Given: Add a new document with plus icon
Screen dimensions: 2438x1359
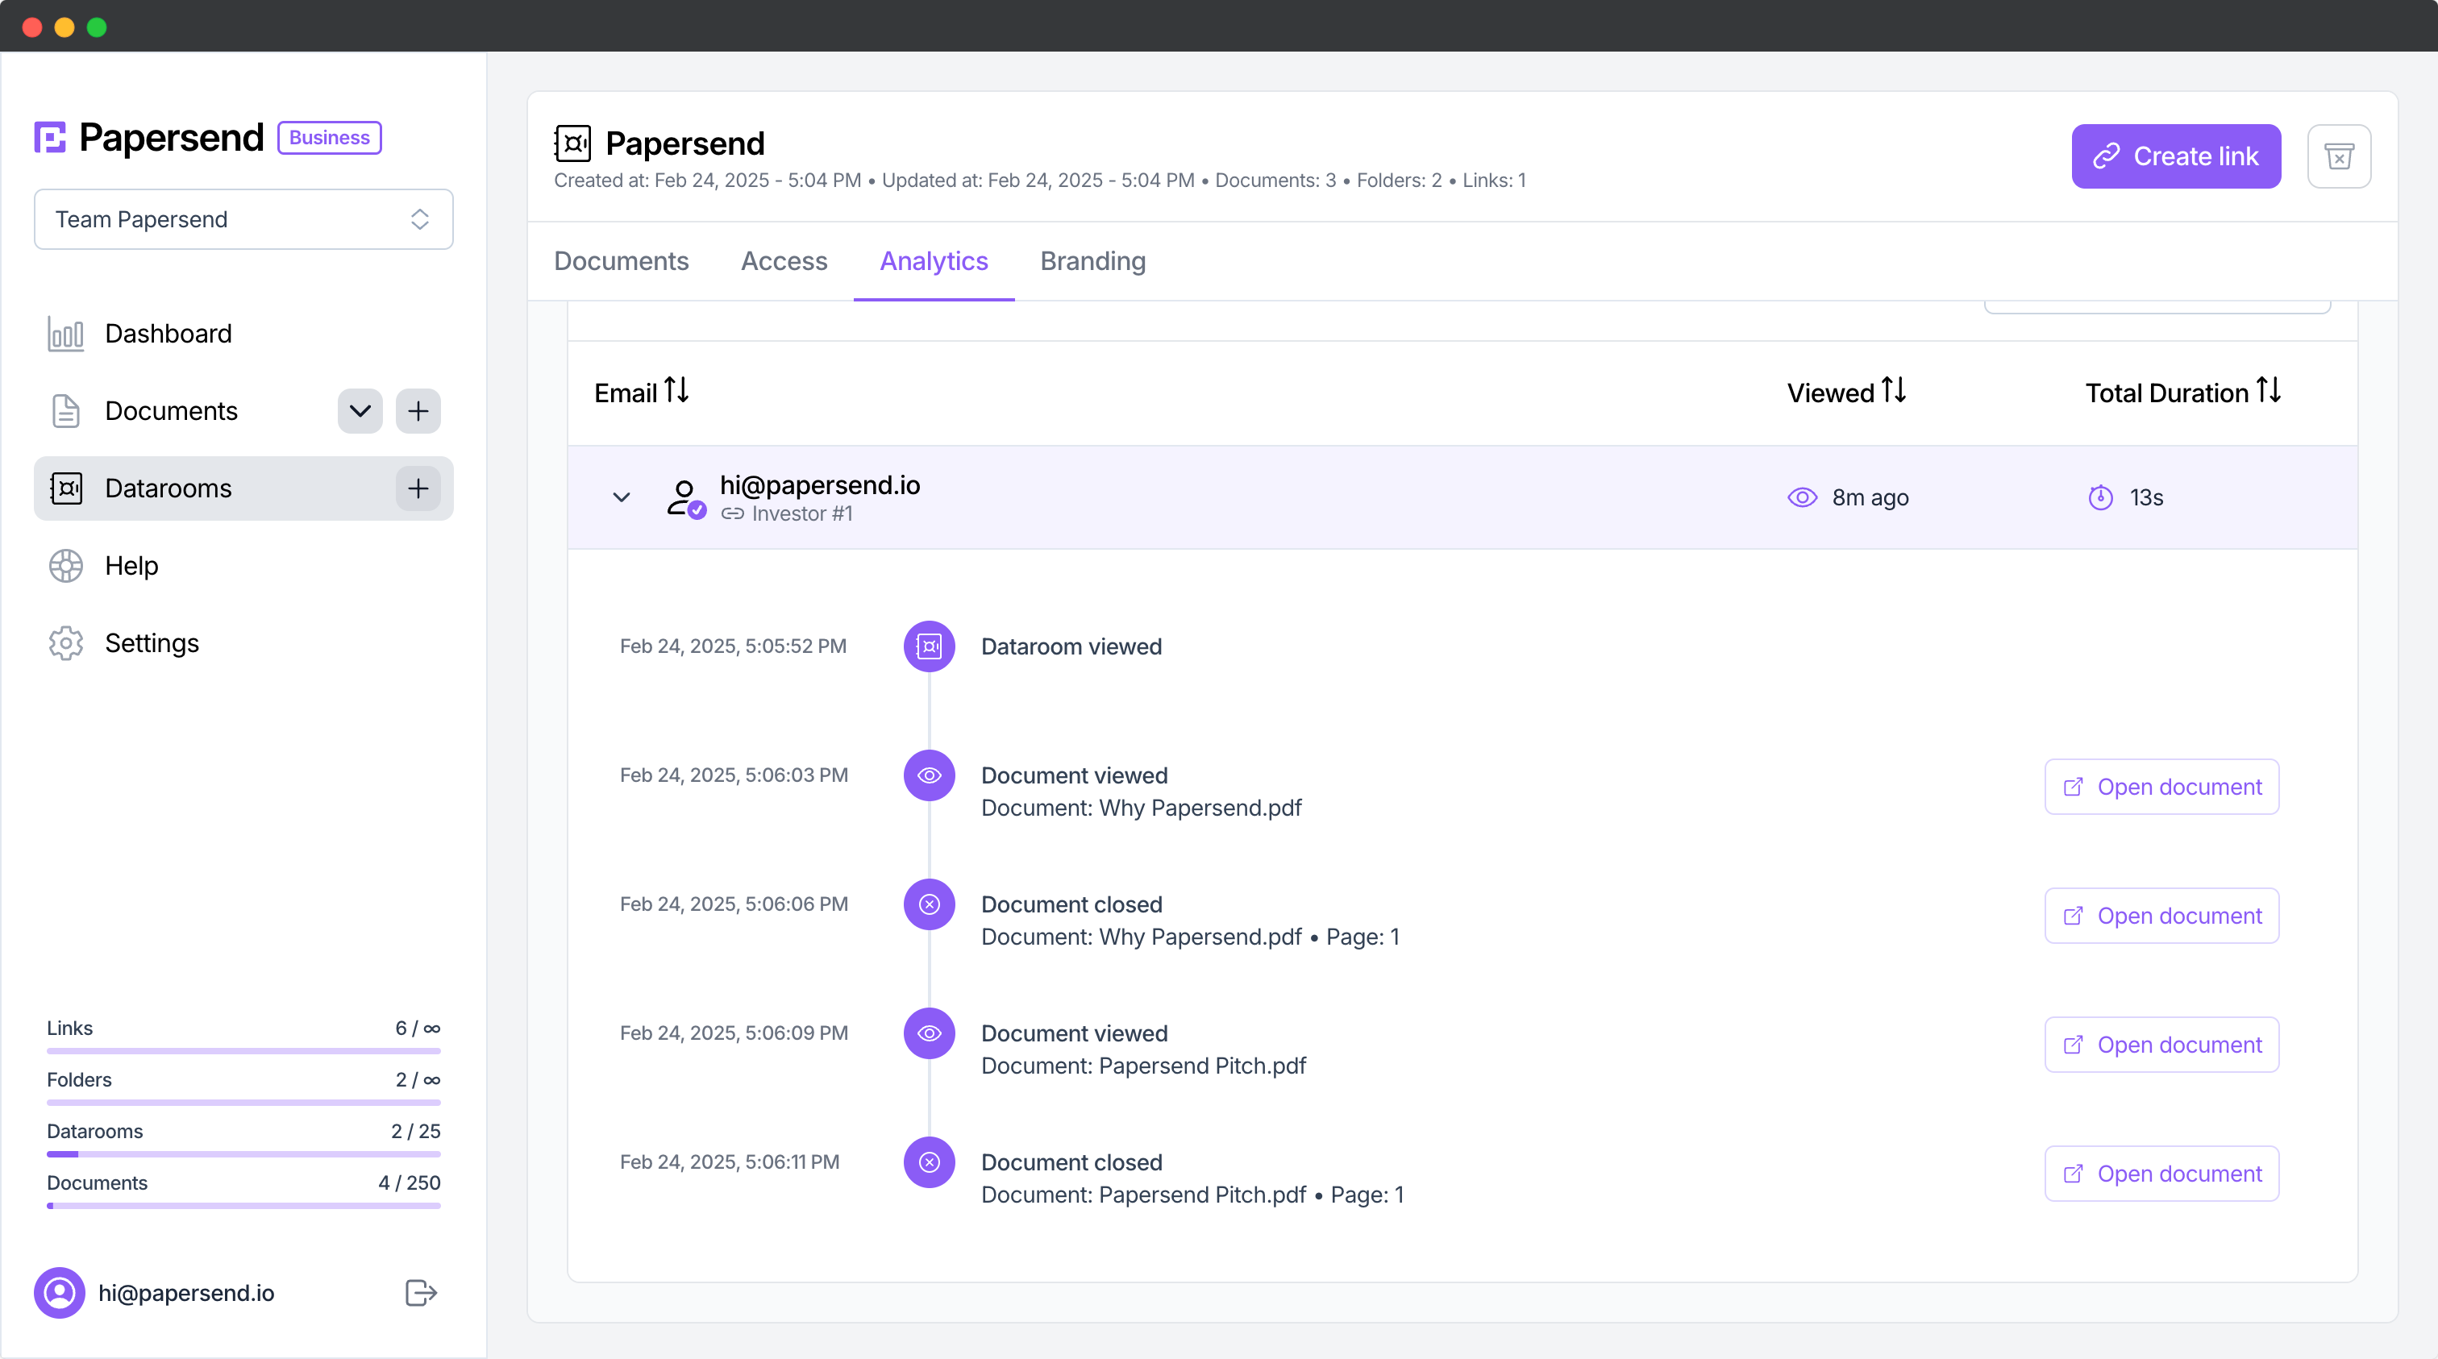Looking at the screenshot, I should pyautogui.click(x=418, y=412).
